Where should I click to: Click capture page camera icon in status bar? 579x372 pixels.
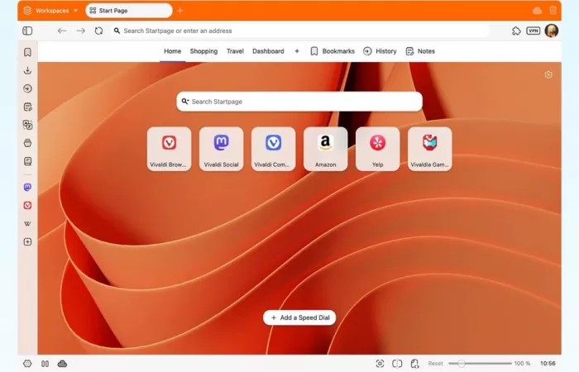(x=380, y=363)
